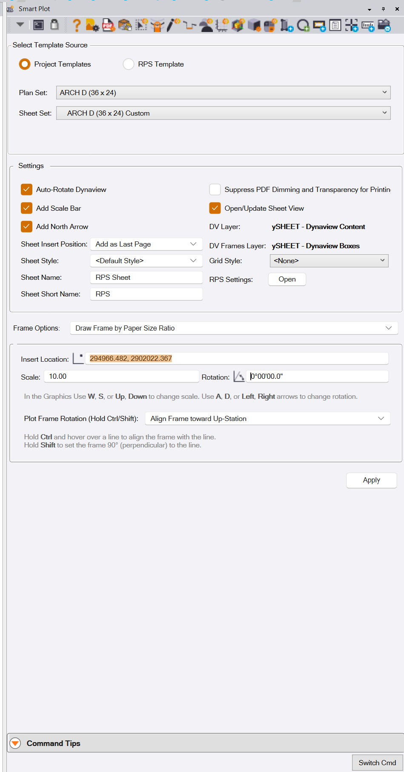This screenshot has width=404, height=772.
Task: Open the Grid Style dropdown
Action: (329, 261)
